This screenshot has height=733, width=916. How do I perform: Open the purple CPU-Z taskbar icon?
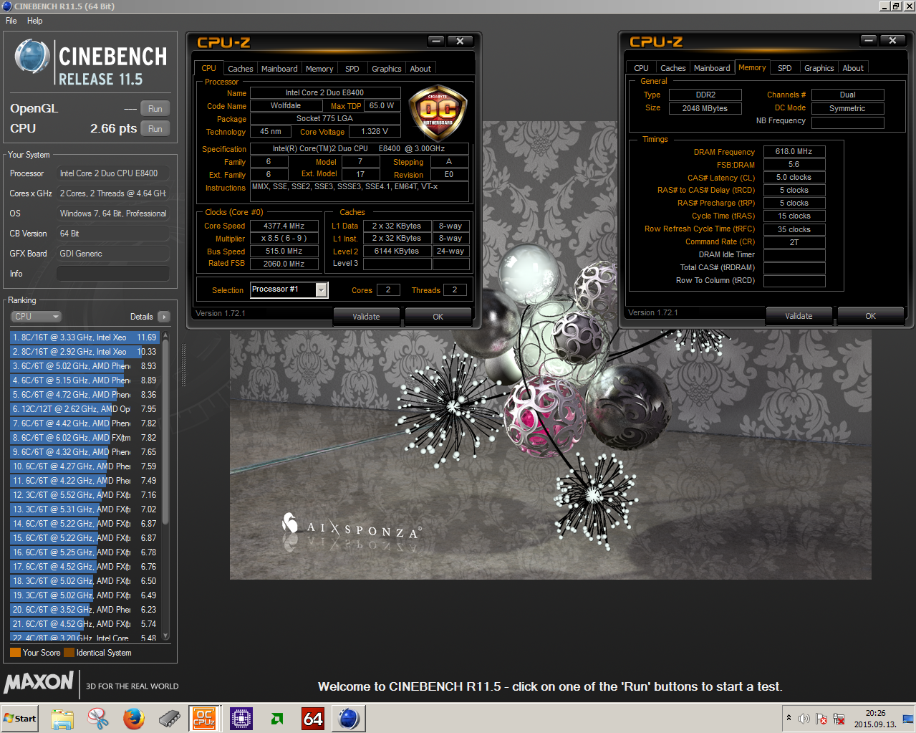pos(241,718)
